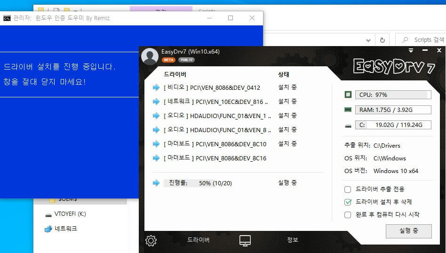This screenshot has height=253, width=446.
Task: Toggle 드라이버 추출 전용 checkbox
Action: (348, 190)
